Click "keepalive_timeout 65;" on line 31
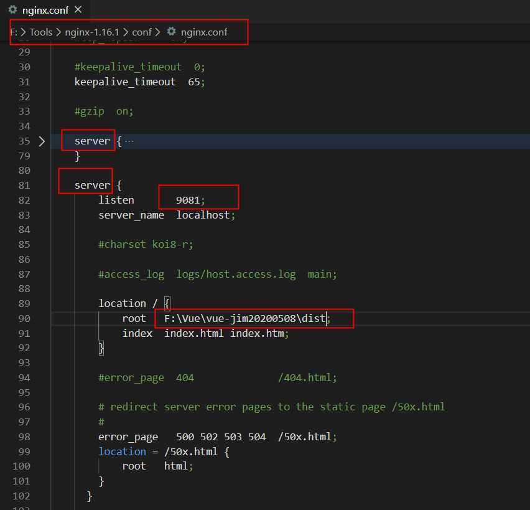 pyautogui.click(x=139, y=82)
